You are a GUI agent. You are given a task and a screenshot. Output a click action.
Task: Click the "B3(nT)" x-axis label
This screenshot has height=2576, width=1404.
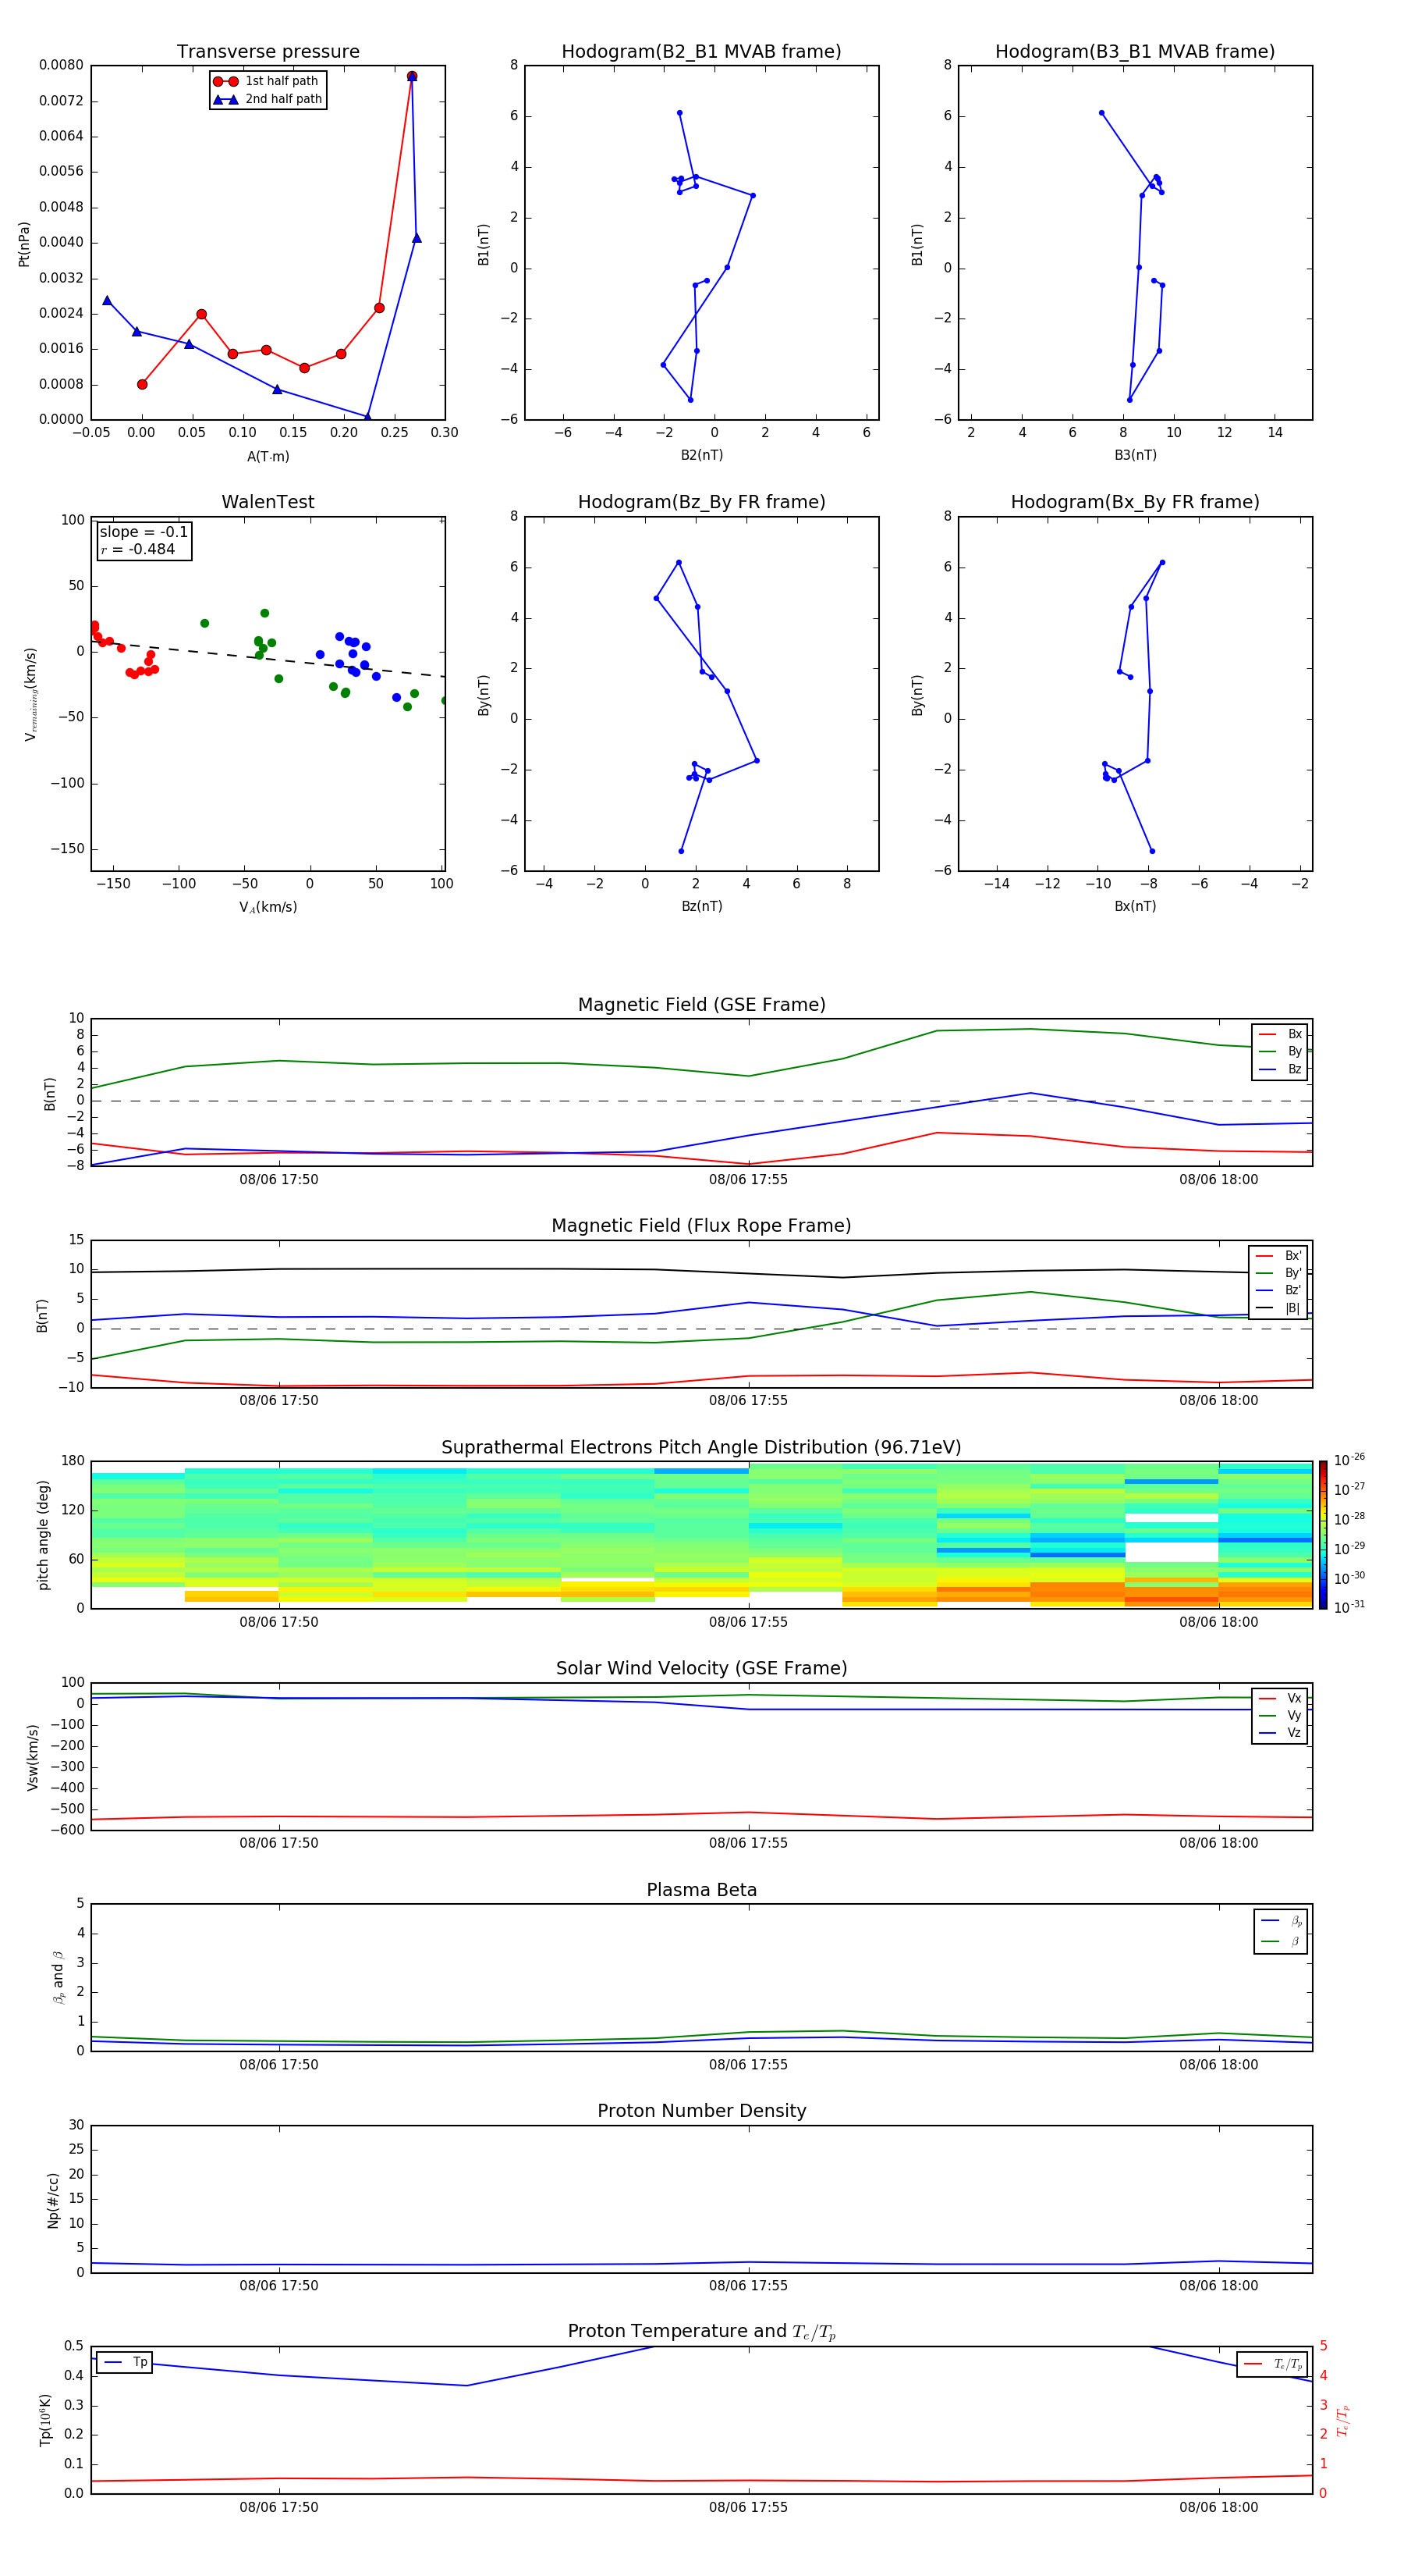click(x=1135, y=455)
